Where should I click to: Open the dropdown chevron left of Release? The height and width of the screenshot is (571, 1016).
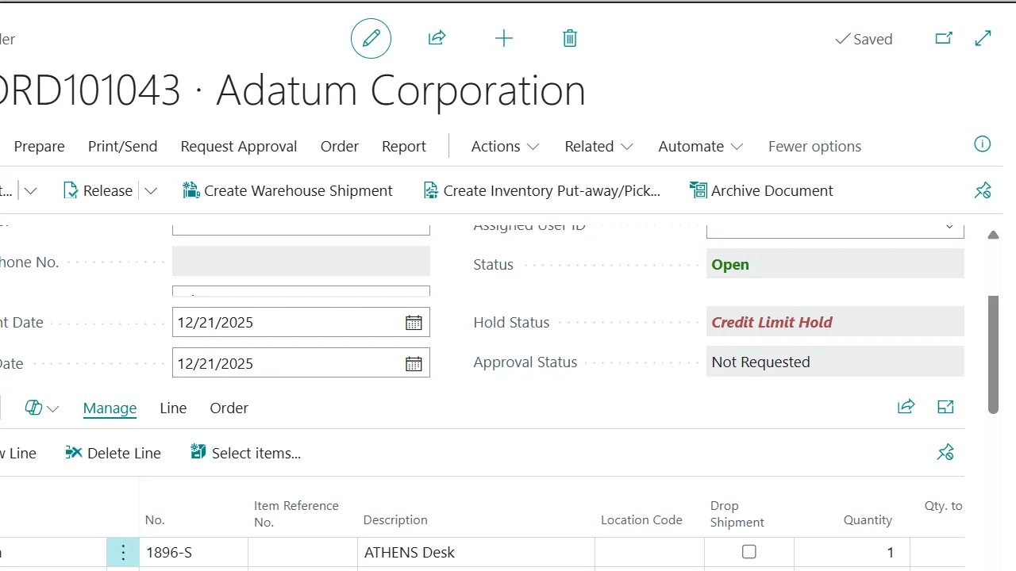[x=31, y=191]
